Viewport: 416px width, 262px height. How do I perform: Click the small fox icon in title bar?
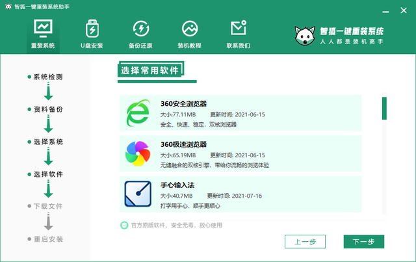coord(8,7)
